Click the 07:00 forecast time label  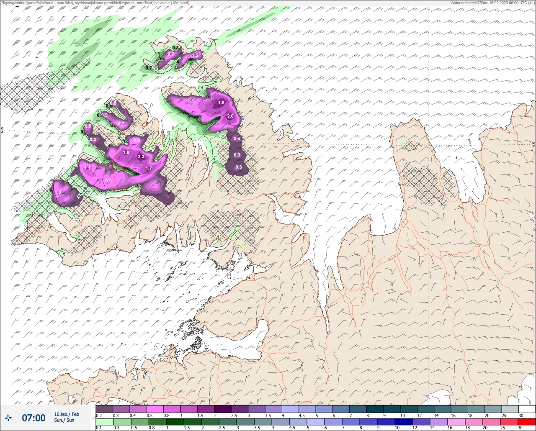[x=33, y=418]
